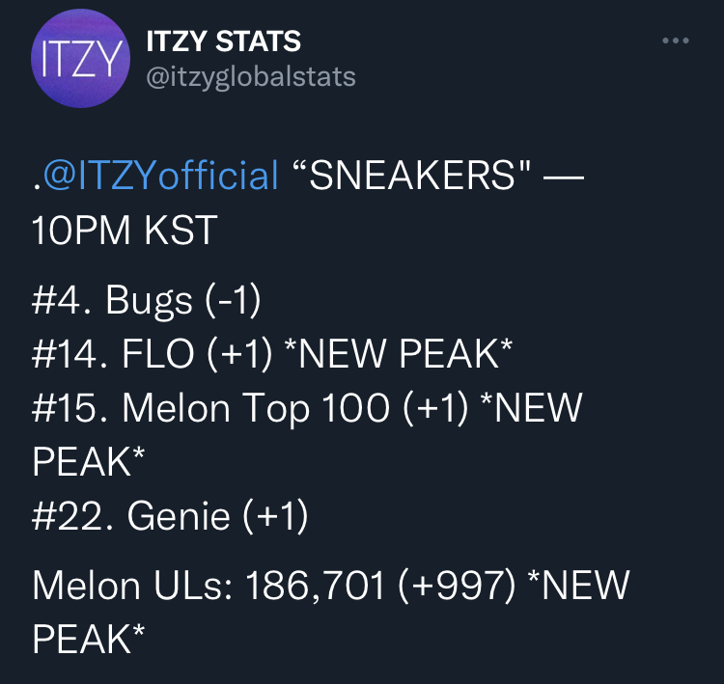The image size is (724, 684).
Task: Select the *NEW PEAK* text beside FLO
Action: pos(399,353)
